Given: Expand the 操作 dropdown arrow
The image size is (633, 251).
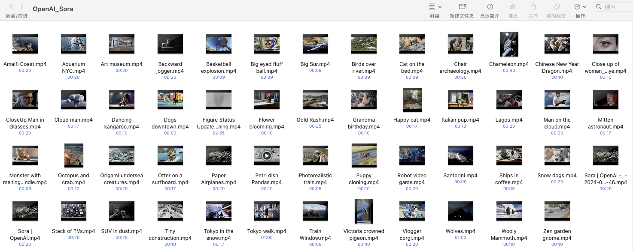Looking at the screenshot, I should [x=585, y=7].
